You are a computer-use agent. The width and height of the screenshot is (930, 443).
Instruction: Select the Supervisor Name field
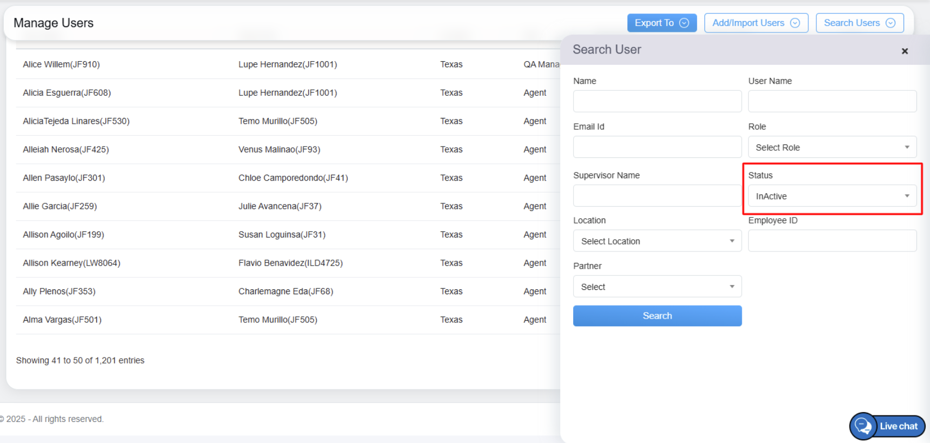point(657,196)
